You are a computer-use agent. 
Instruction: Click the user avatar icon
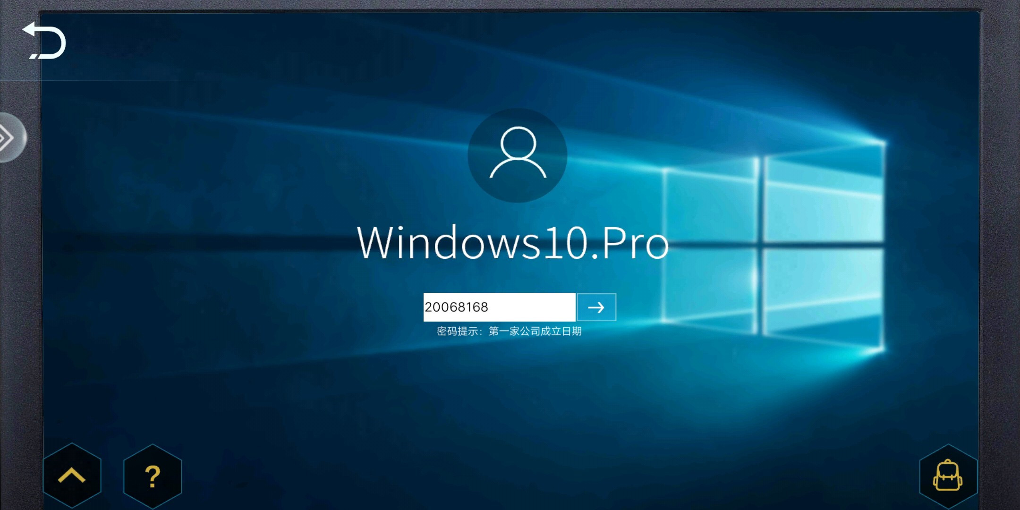(518, 155)
